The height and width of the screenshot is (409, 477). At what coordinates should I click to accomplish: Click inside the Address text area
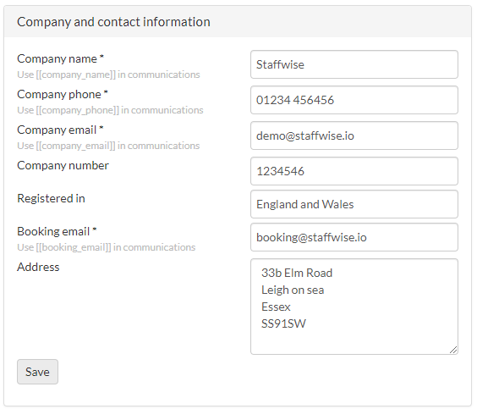coord(354,307)
